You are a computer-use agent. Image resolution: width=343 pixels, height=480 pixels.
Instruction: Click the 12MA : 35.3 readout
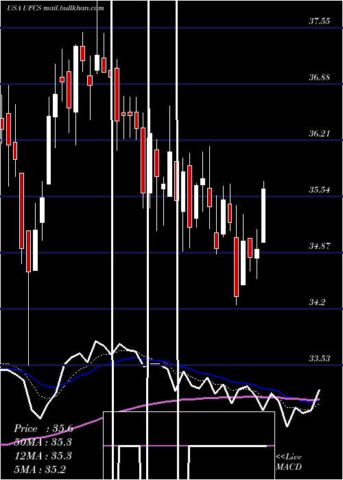point(43,456)
